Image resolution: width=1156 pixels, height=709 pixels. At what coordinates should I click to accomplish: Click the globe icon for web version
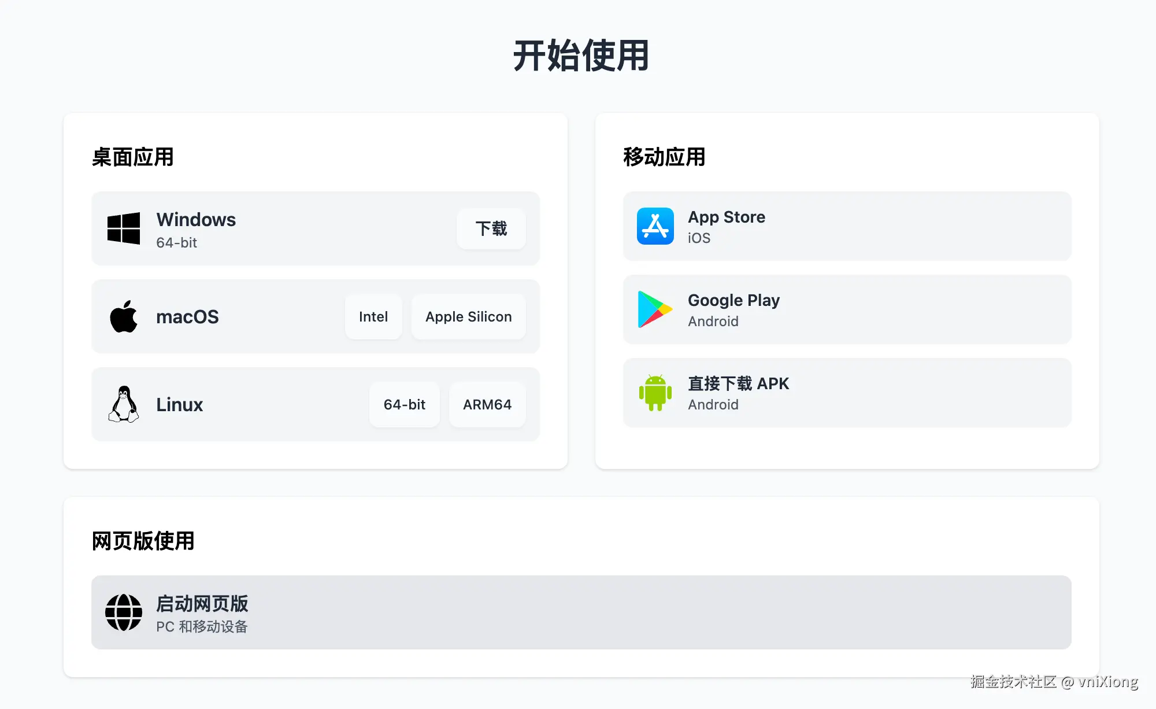tap(124, 612)
